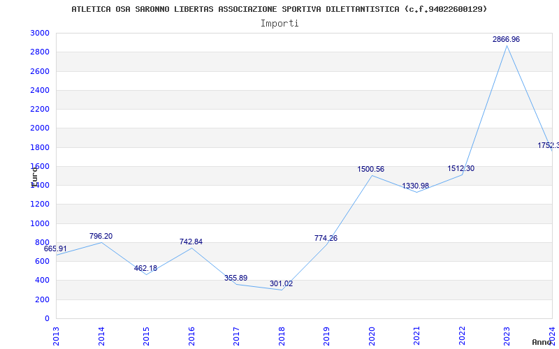Select the 1500.56 data label
559x349 pixels.
(370, 170)
